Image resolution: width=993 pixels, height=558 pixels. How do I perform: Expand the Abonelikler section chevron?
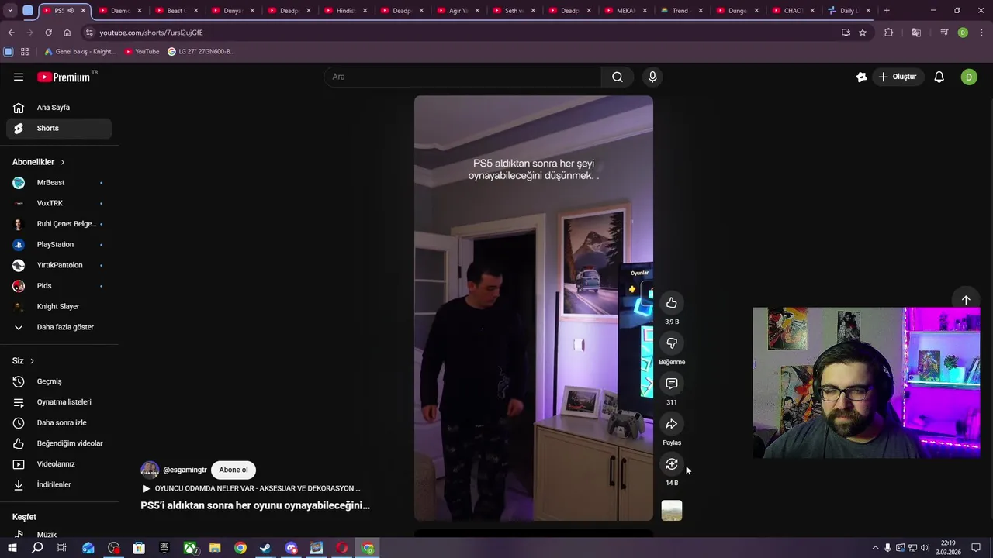tap(63, 162)
